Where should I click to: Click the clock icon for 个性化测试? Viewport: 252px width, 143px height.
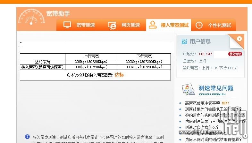[x=199, y=25]
